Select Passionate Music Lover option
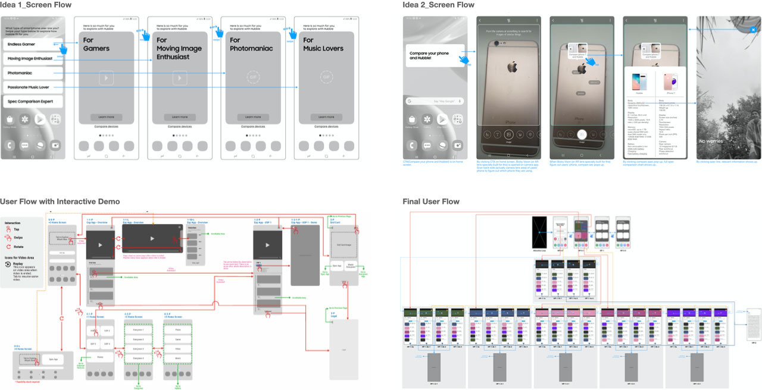 pyautogui.click(x=32, y=87)
